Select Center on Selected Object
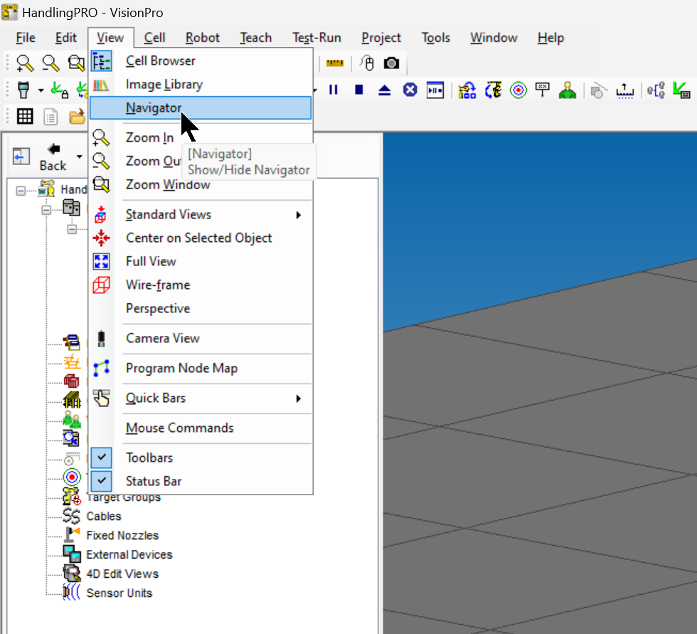Screen dimensions: 697x634 (x=201, y=238)
